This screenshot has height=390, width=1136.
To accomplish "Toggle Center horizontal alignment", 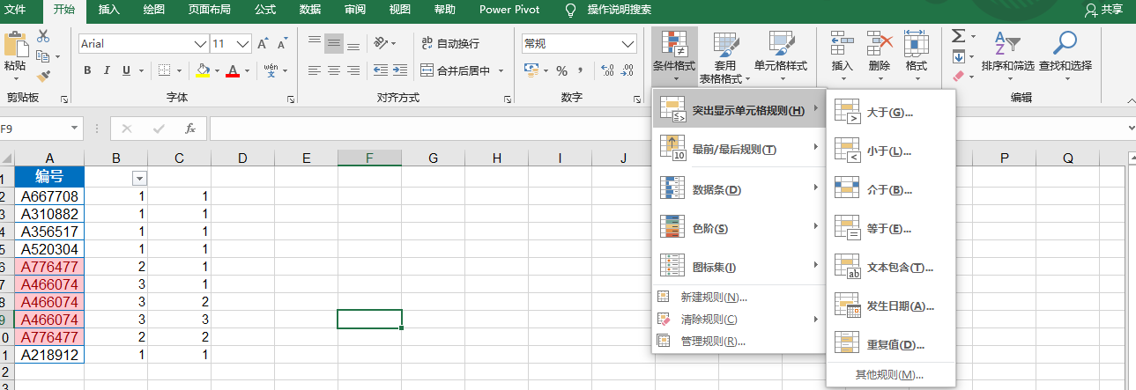I will 334,70.
